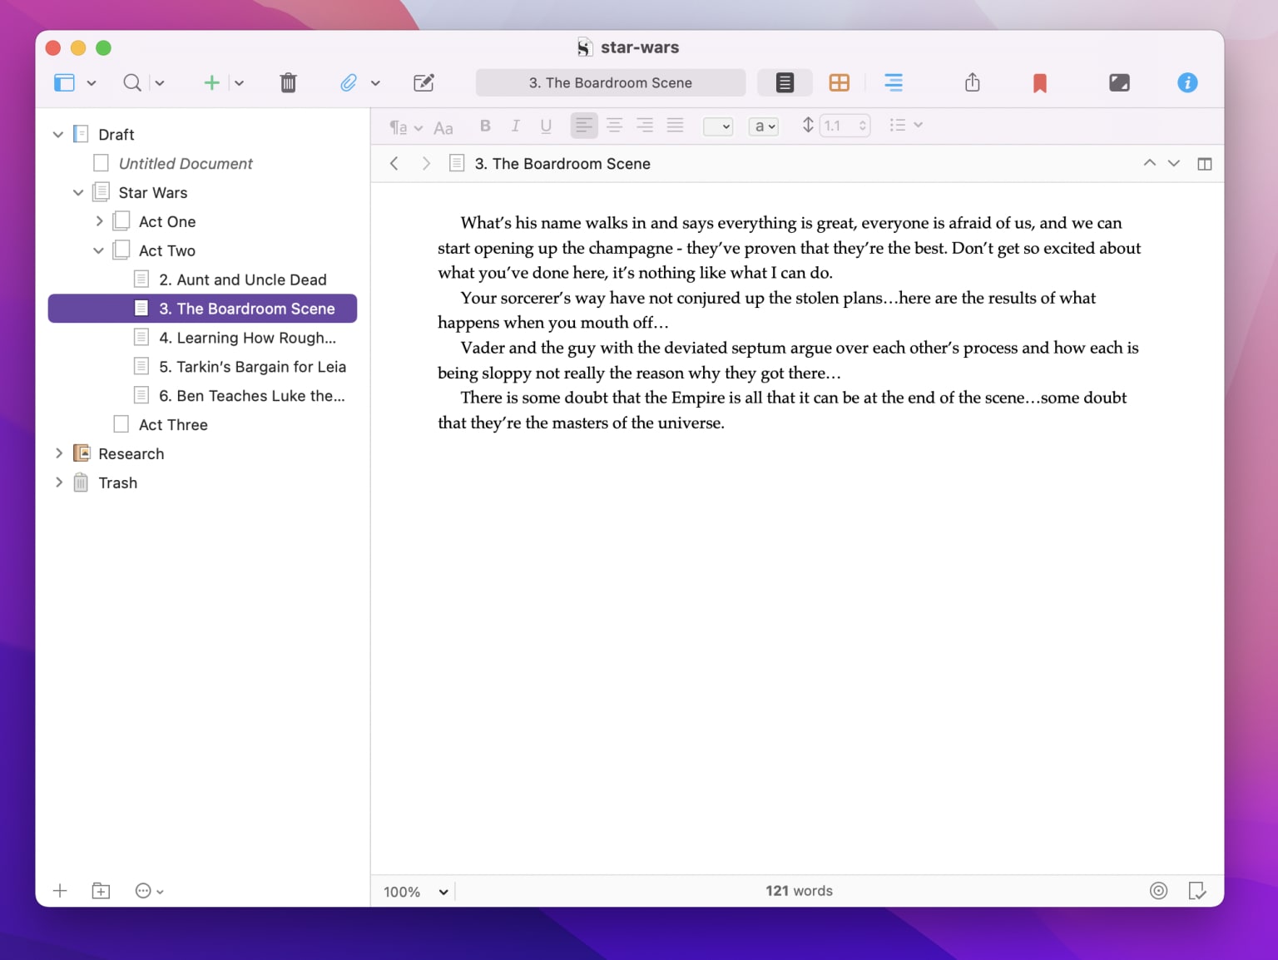
Task: Collapse the Star Wars folder
Action: 78,193
